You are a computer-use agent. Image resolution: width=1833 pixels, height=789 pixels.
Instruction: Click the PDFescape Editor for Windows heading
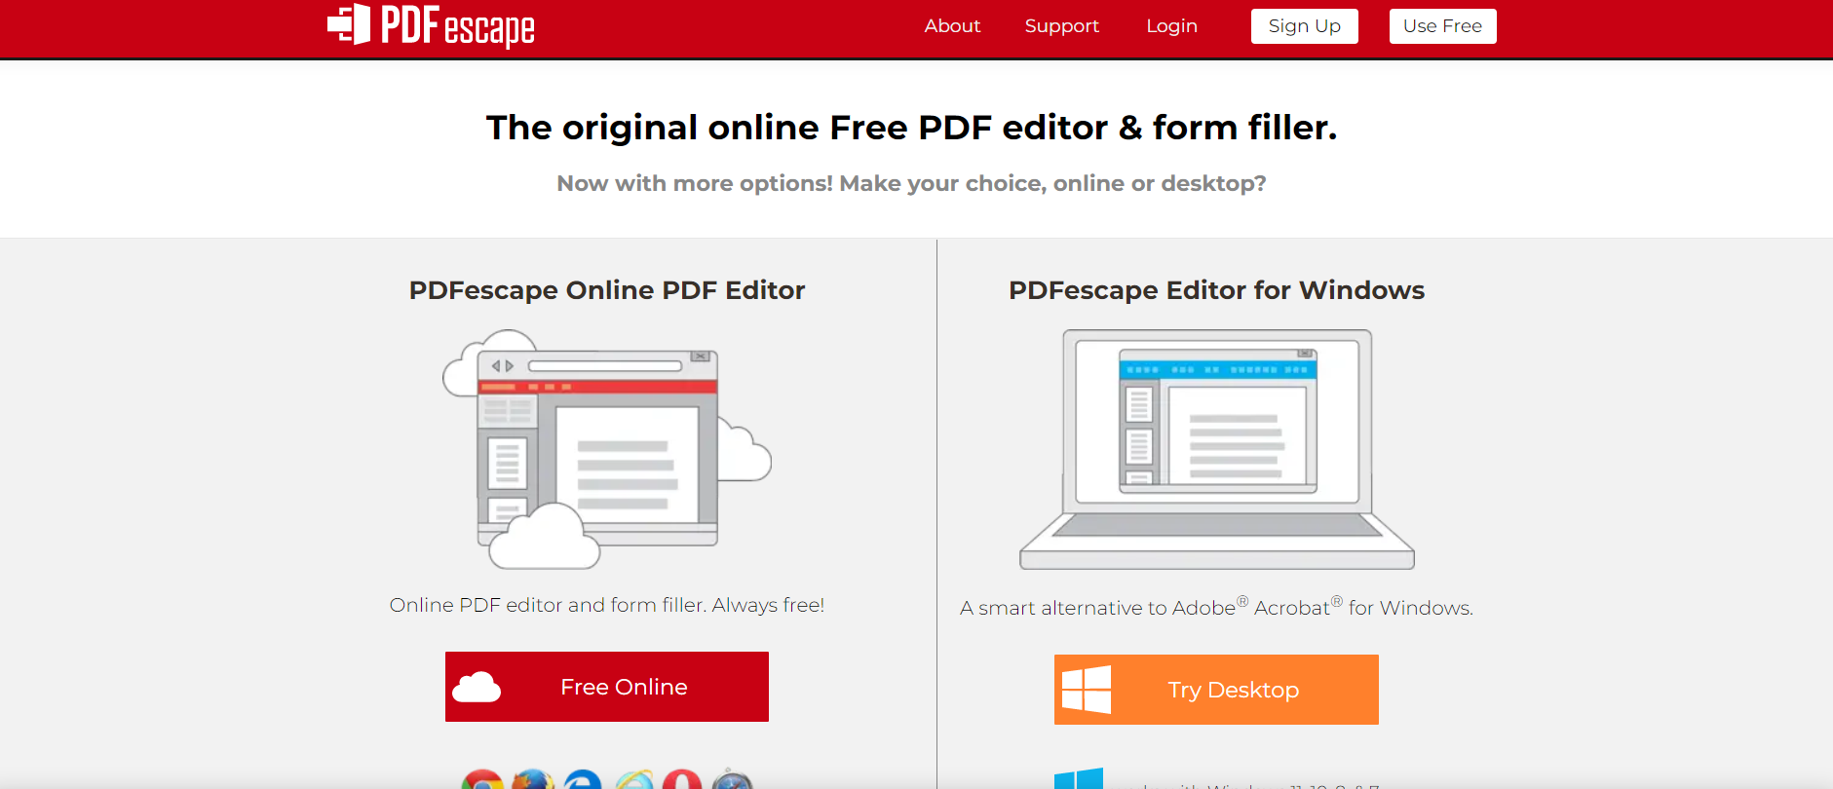point(1216,290)
